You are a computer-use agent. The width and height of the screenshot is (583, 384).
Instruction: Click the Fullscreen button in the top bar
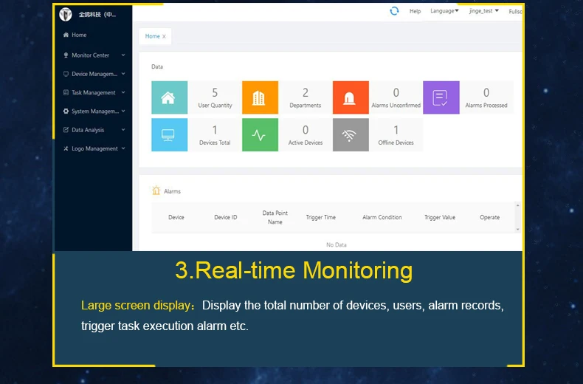(515, 12)
